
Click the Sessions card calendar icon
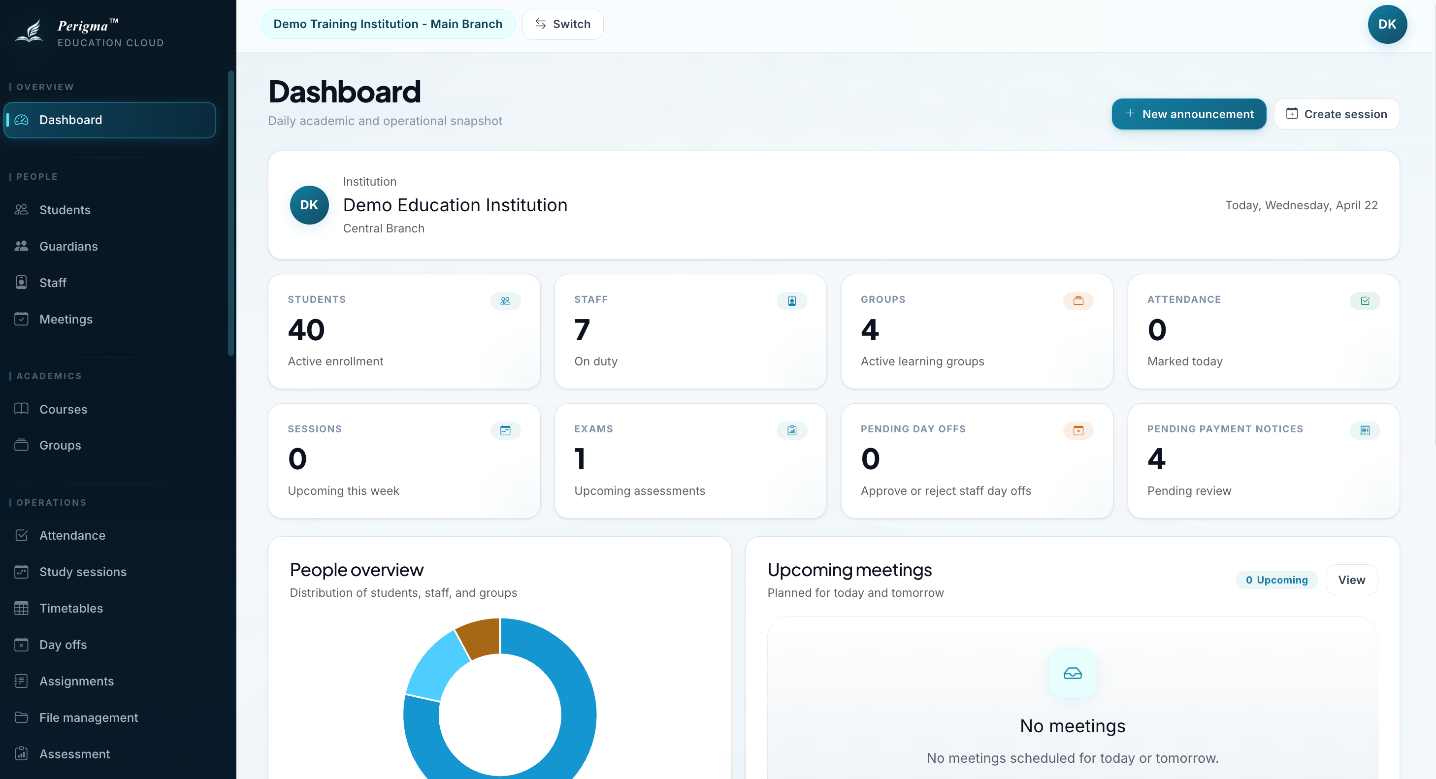pos(505,430)
